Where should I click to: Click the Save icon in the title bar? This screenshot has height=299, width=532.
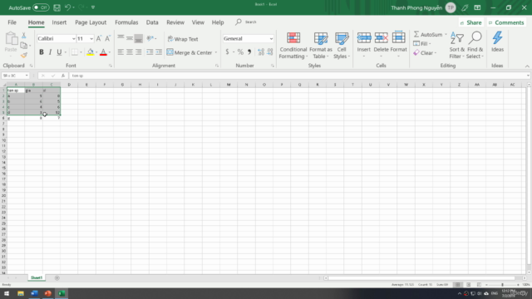pyautogui.click(x=57, y=7)
